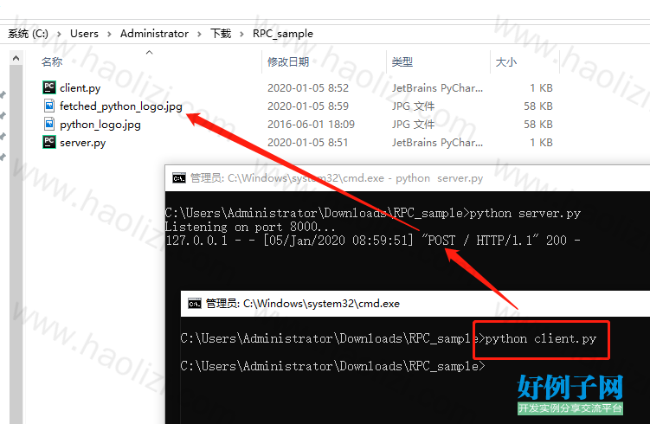The image size is (650, 424).
Task: Click the last prompt line in client cmd window
Action: point(332,366)
